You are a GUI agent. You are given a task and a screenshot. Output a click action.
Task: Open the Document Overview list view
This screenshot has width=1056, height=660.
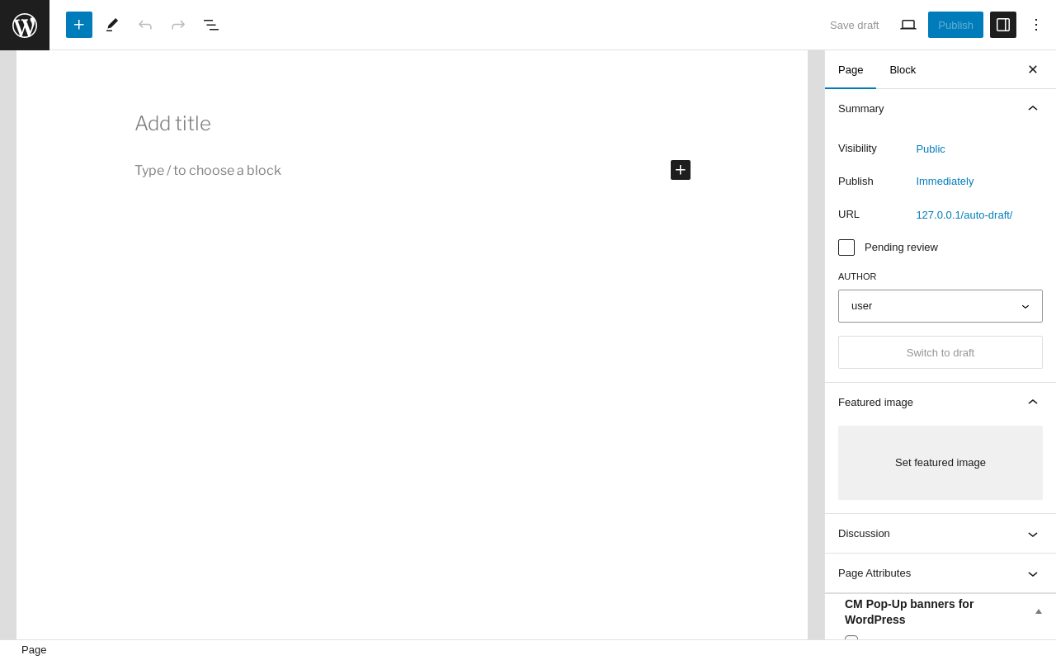point(211,25)
